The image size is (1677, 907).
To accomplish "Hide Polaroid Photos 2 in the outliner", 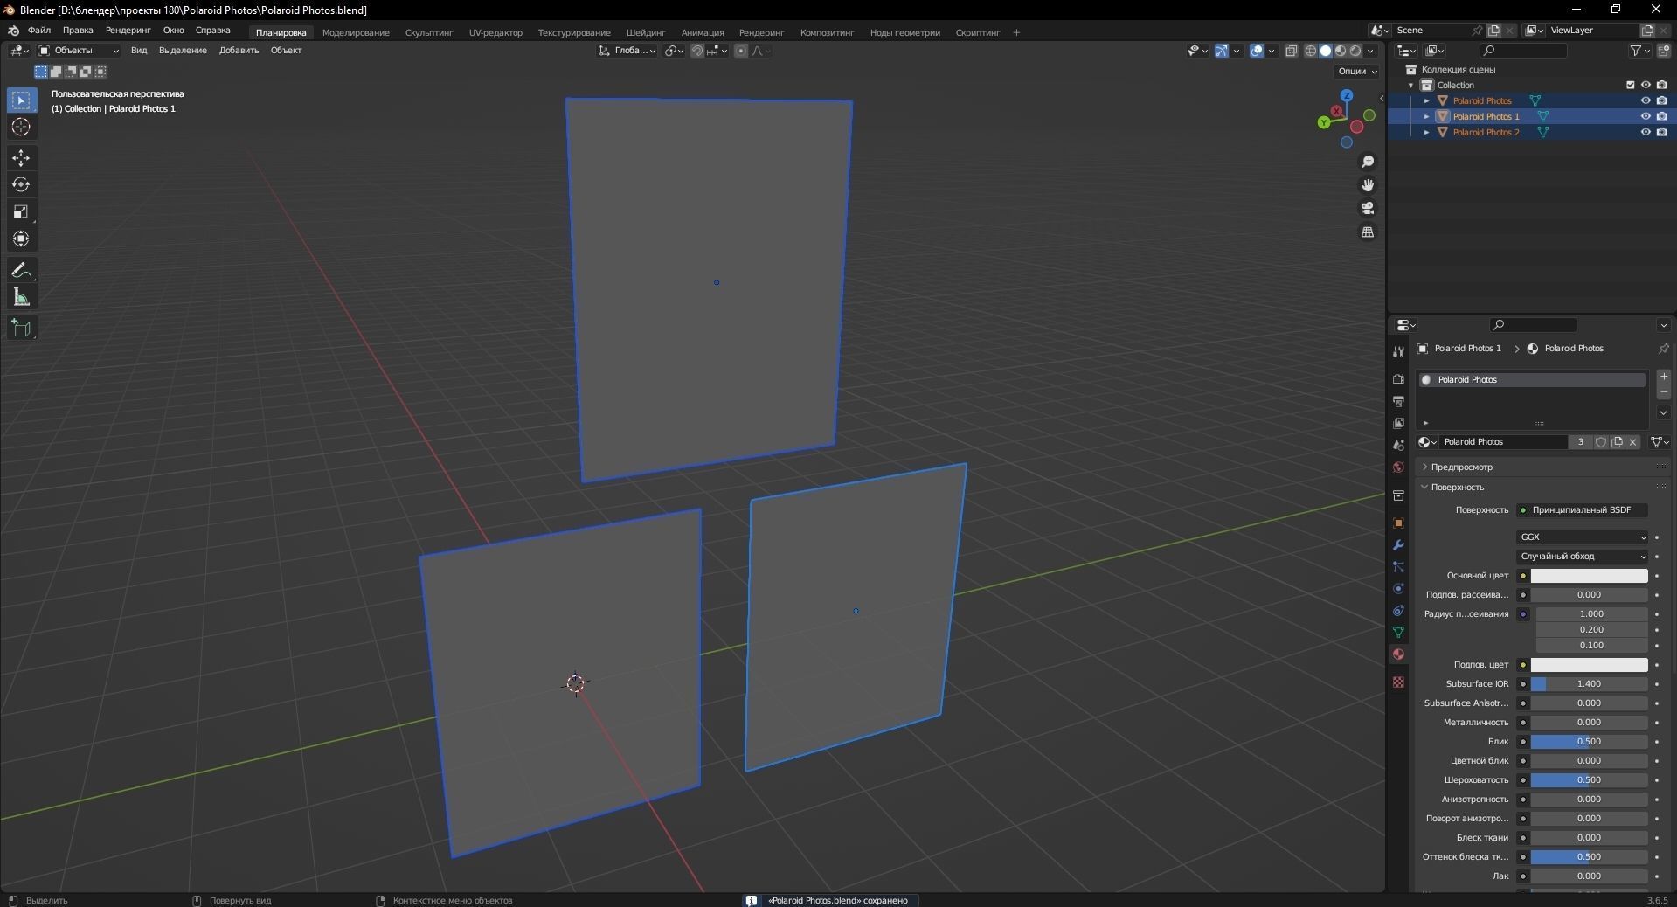I will click(1646, 132).
